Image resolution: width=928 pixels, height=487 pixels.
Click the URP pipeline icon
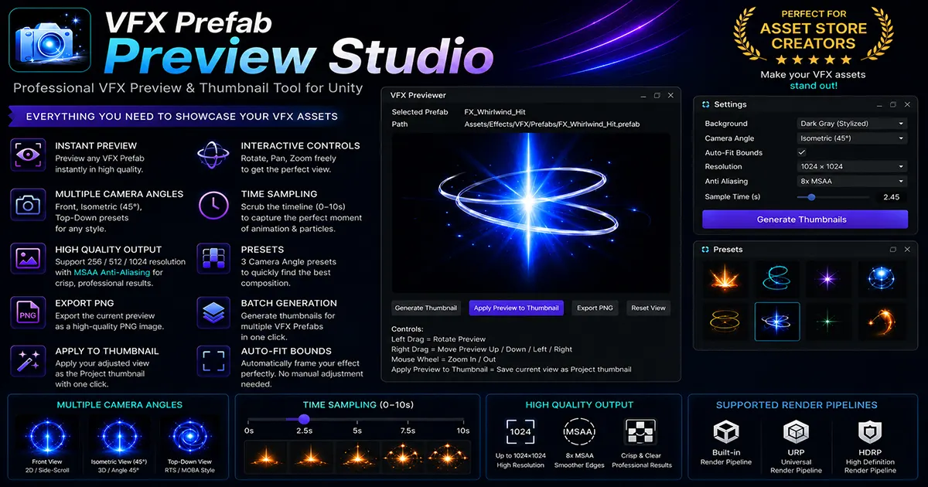[x=796, y=432]
